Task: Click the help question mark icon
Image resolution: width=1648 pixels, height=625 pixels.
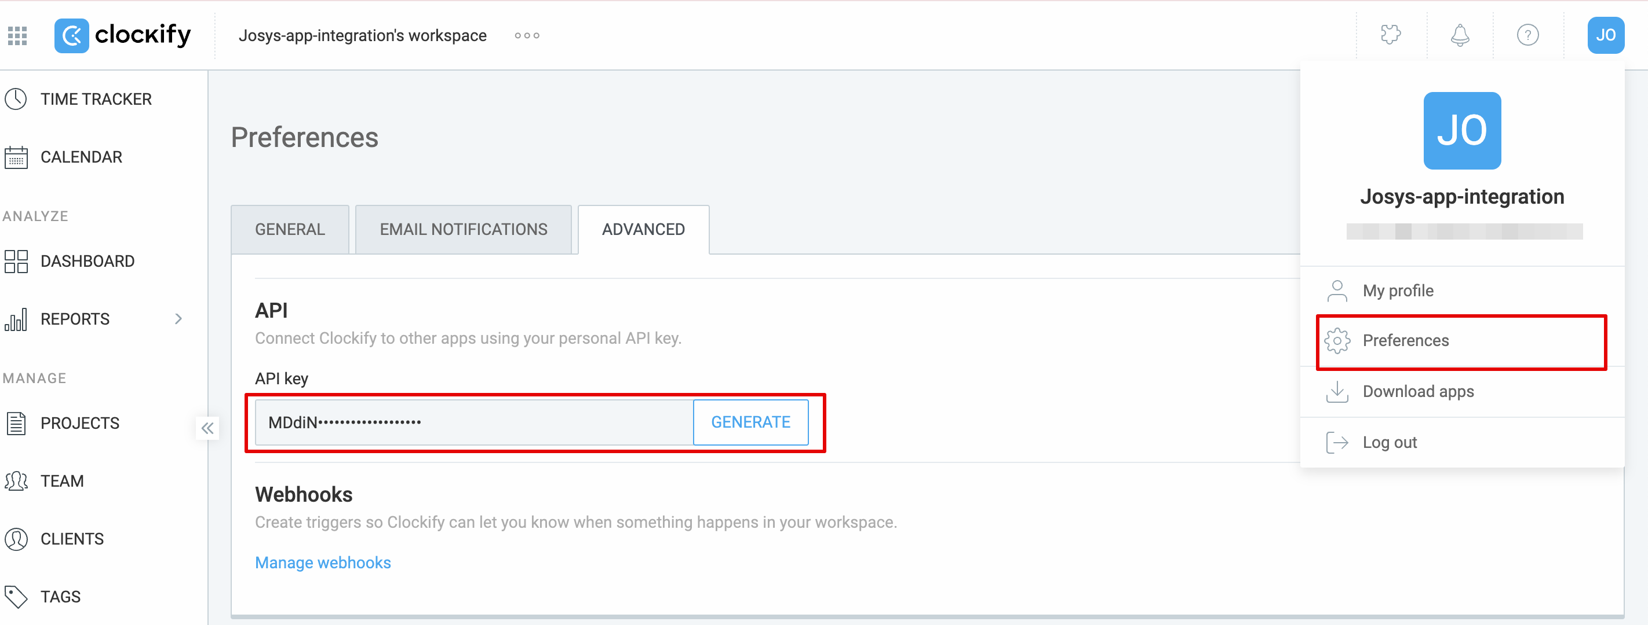Action: [1527, 35]
